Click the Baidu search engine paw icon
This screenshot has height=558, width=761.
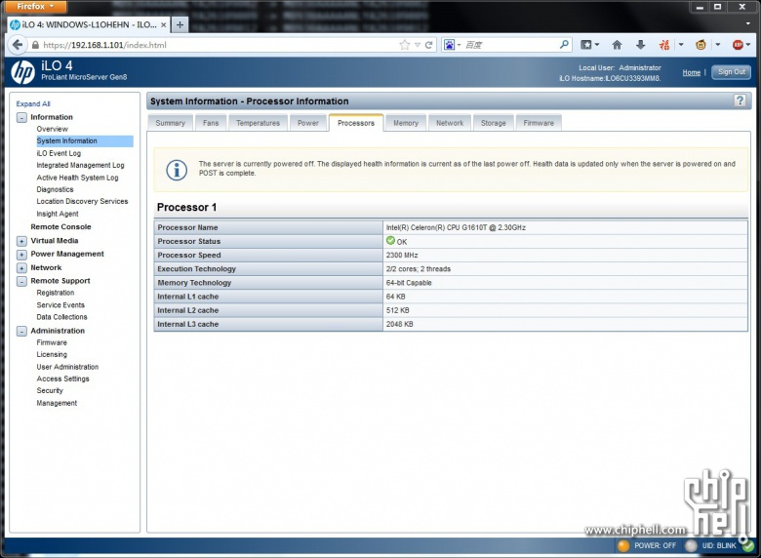click(450, 45)
